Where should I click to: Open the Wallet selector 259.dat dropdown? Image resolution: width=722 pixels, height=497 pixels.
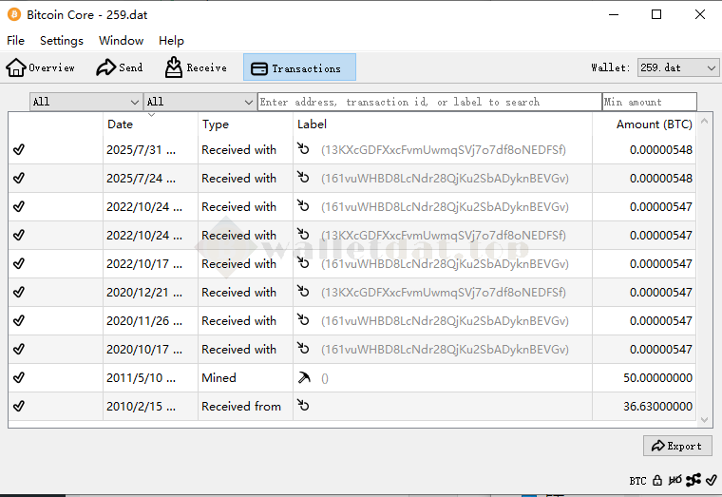678,67
